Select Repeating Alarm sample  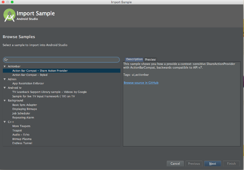(x=23, y=118)
